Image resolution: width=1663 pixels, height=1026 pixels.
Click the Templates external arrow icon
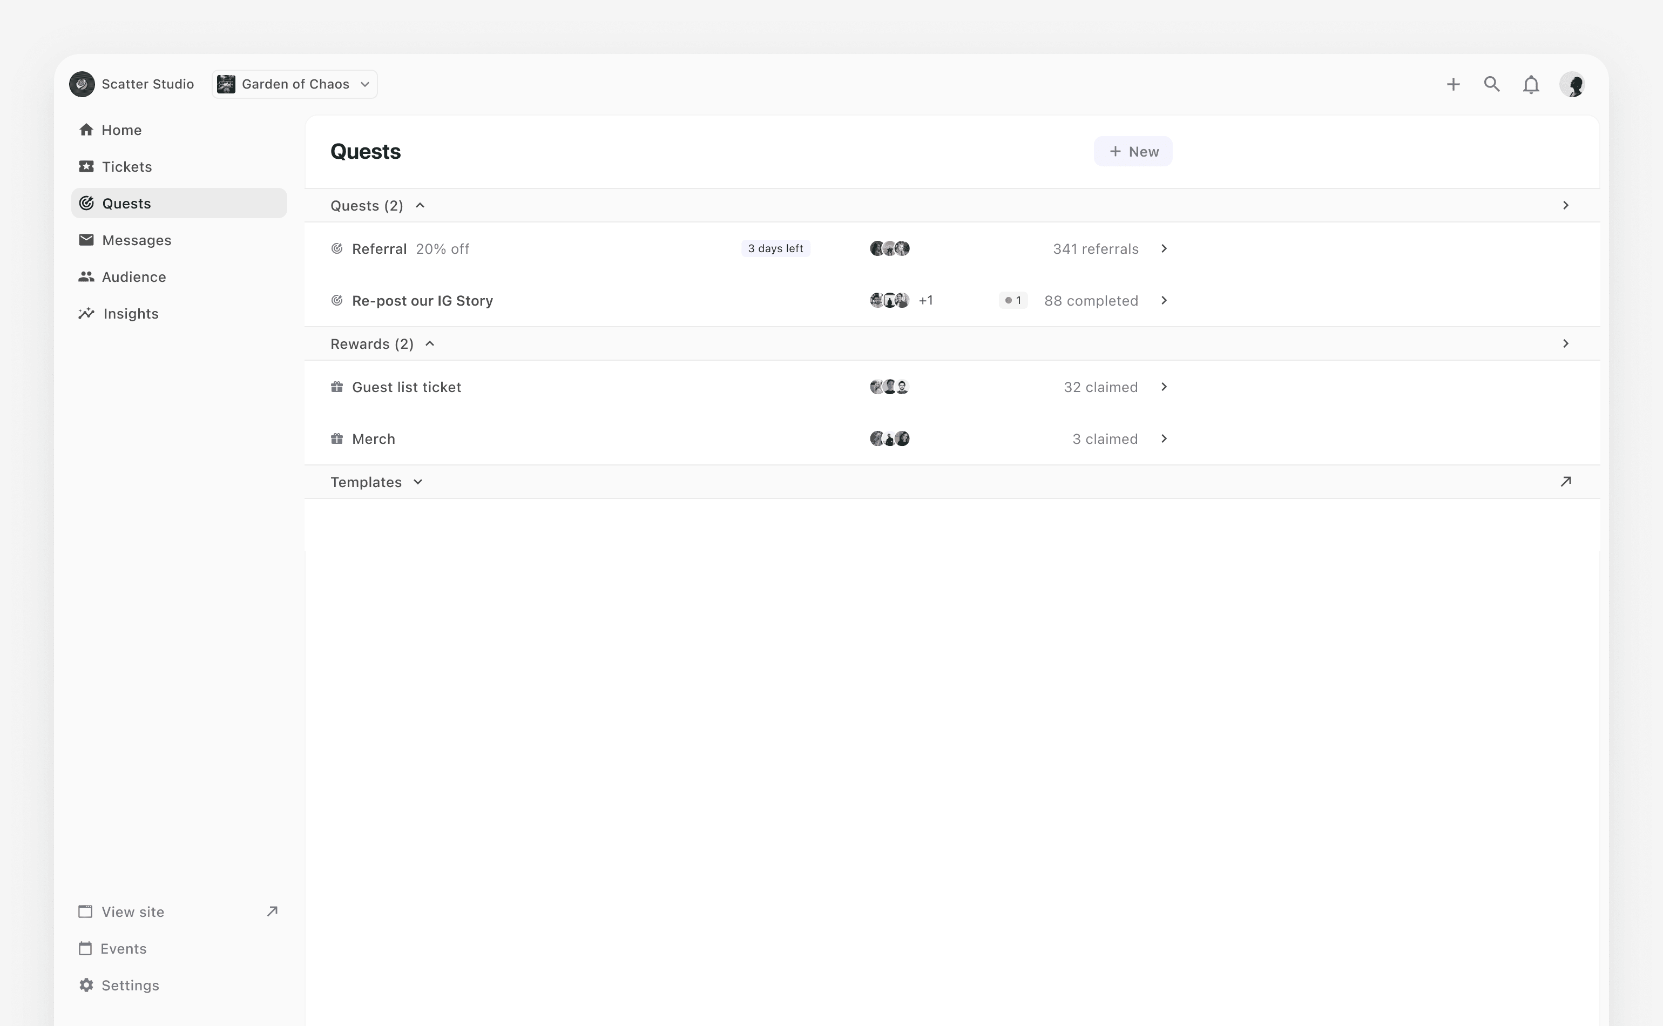point(1565,482)
